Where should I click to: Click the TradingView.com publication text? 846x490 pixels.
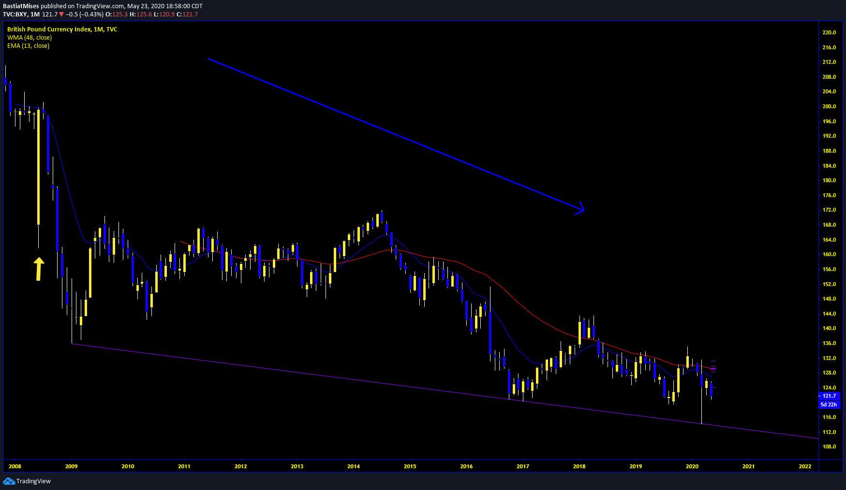pos(100,6)
